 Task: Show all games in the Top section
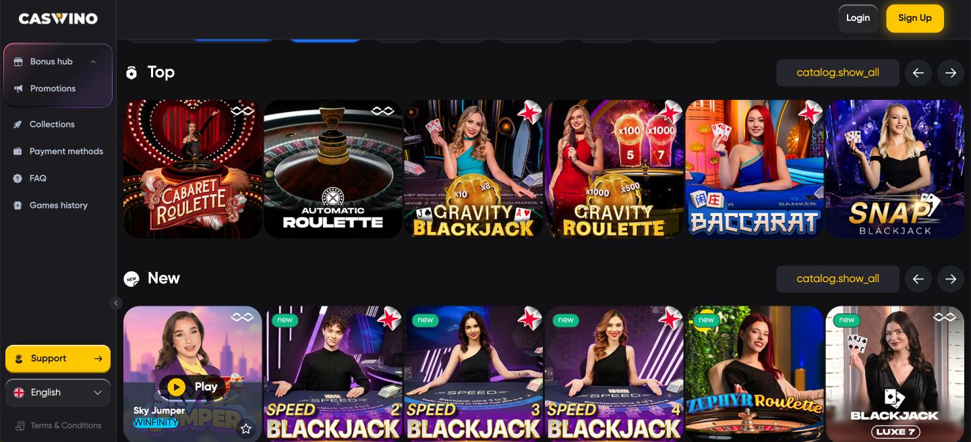coord(837,73)
